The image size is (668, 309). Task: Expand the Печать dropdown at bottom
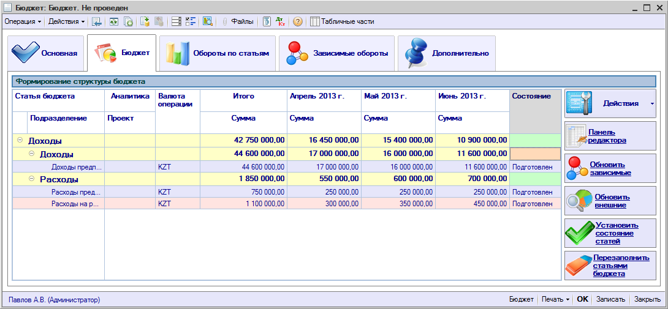tap(556, 300)
